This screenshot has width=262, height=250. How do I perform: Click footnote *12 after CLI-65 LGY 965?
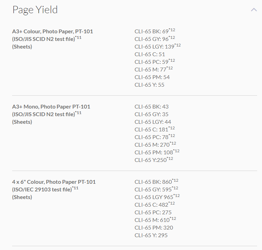(176, 196)
